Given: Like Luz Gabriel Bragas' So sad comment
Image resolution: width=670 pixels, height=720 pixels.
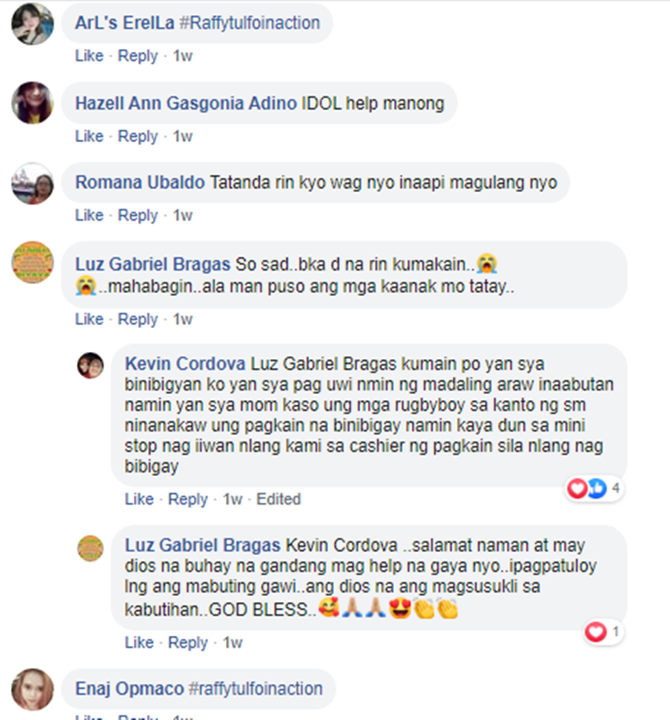Looking at the screenshot, I should click(89, 319).
